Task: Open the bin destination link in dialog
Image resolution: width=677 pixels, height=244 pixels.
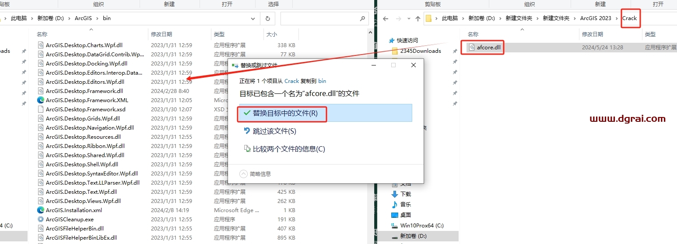Action: 322,81
